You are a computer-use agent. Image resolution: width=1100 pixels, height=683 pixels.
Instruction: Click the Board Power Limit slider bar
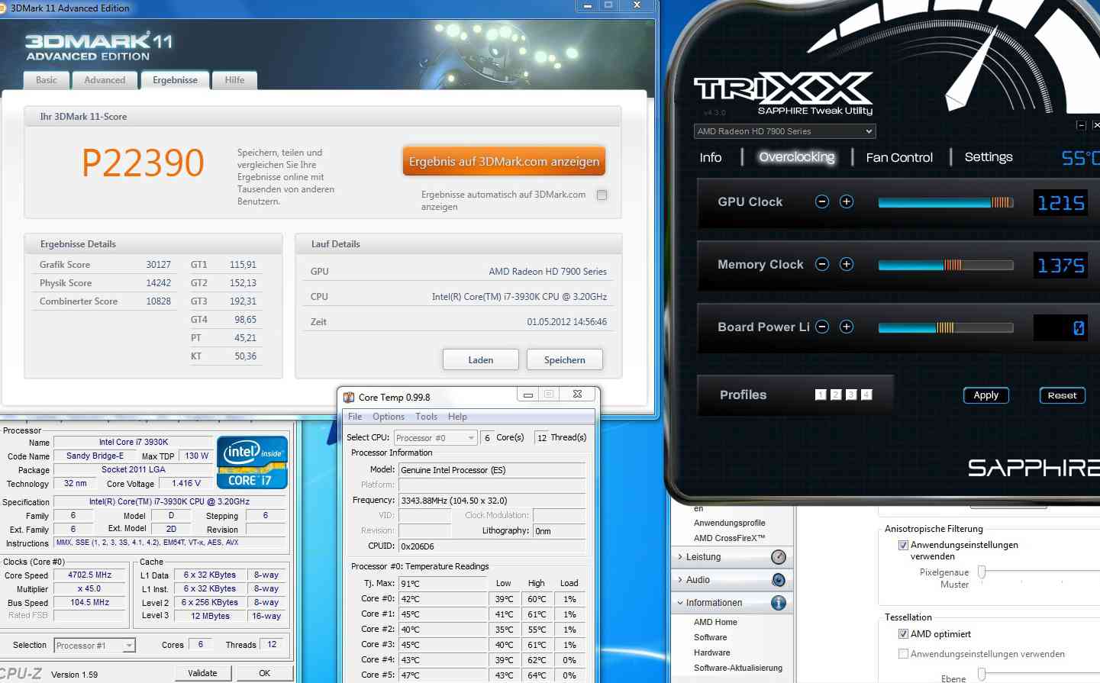pos(946,327)
